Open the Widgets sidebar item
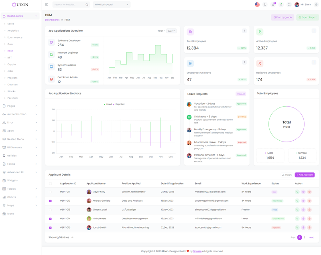Screen dimensions: 321x255 (x=12, y=180)
